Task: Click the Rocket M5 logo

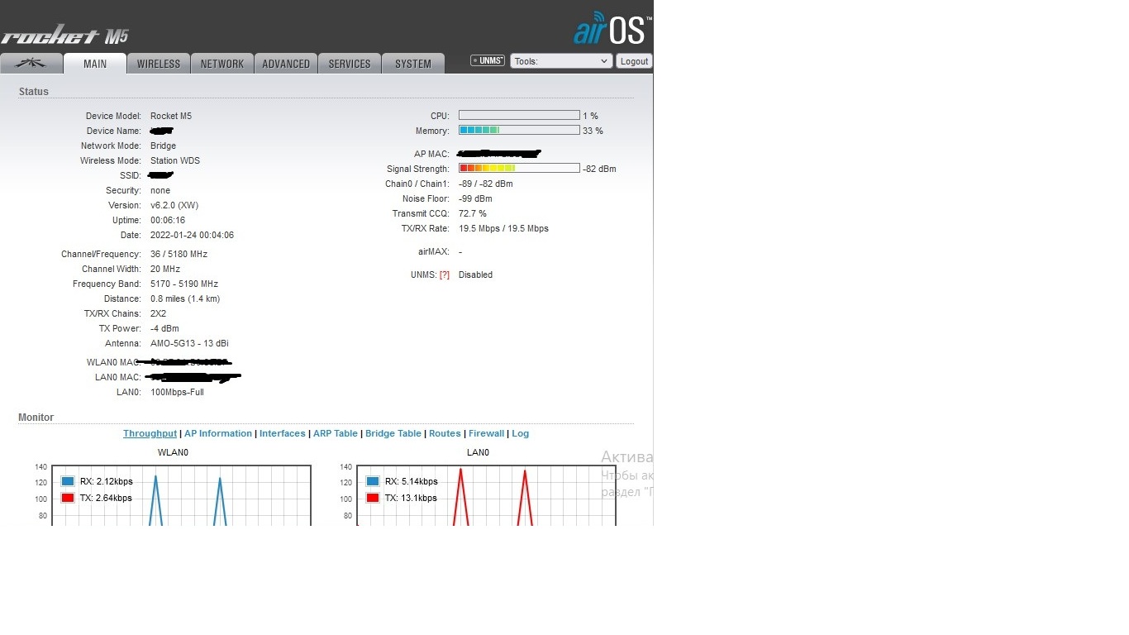Action: [65, 36]
